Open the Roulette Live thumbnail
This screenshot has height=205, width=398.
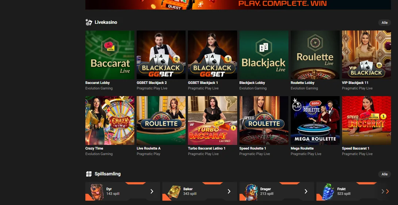pyautogui.click(x=315, y=55)
